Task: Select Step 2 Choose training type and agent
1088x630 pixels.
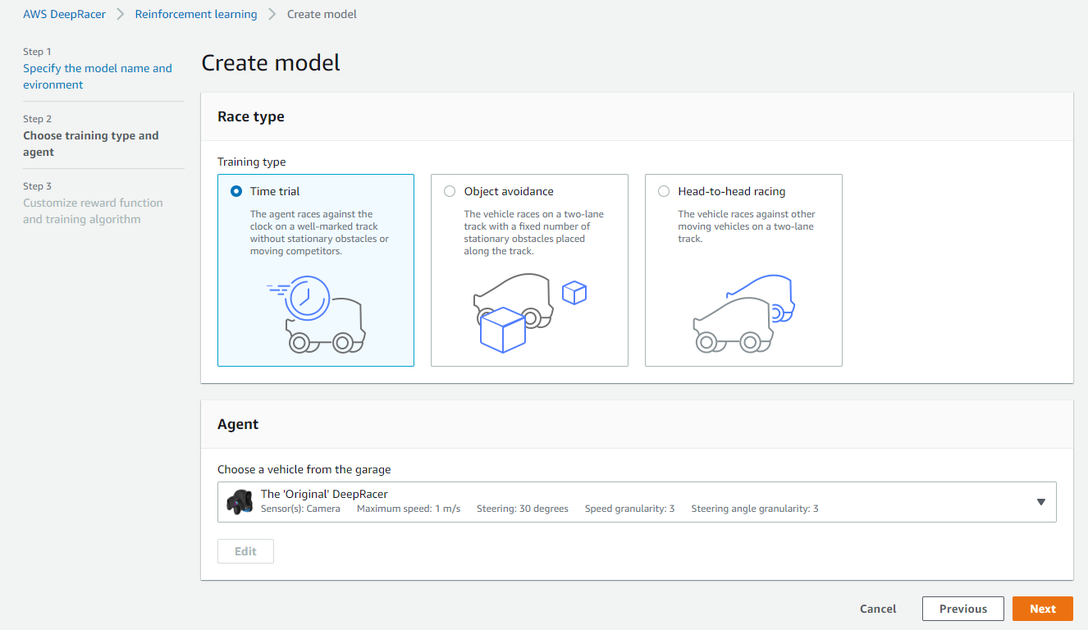Action: 90,144
